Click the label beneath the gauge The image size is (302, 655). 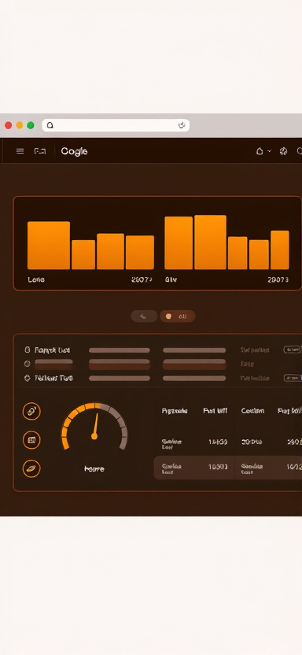coord(94,469)
